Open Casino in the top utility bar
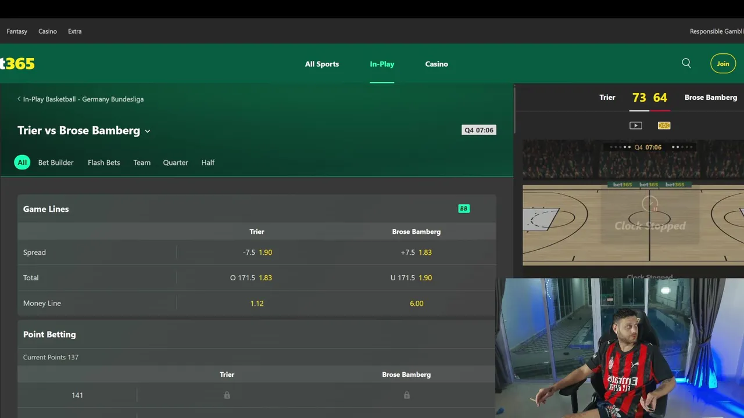This screenshot has height=418, width=744. point(48,31)
